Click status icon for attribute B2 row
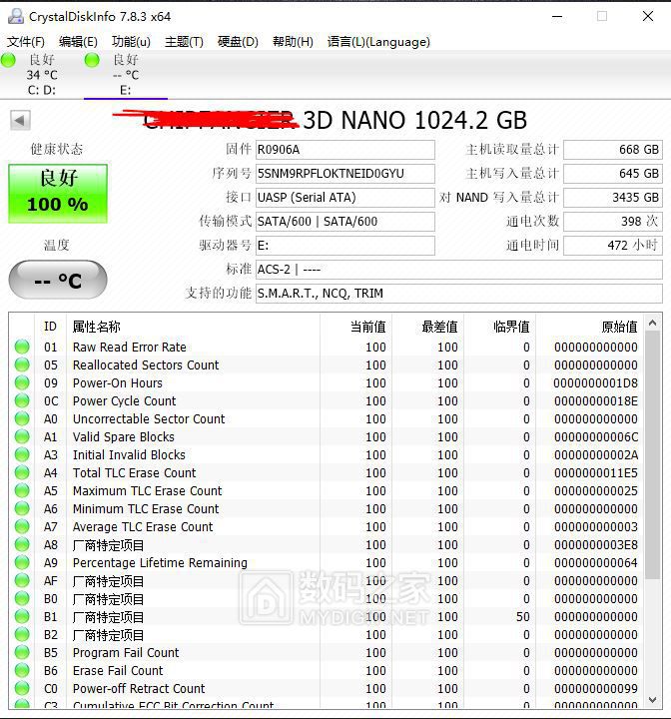Image resolution: width=671 pixels, height=719 pixels. point(22,635)
